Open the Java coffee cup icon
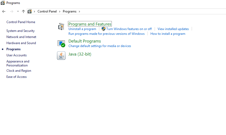 pyautogui.click(x=61, y=56)
